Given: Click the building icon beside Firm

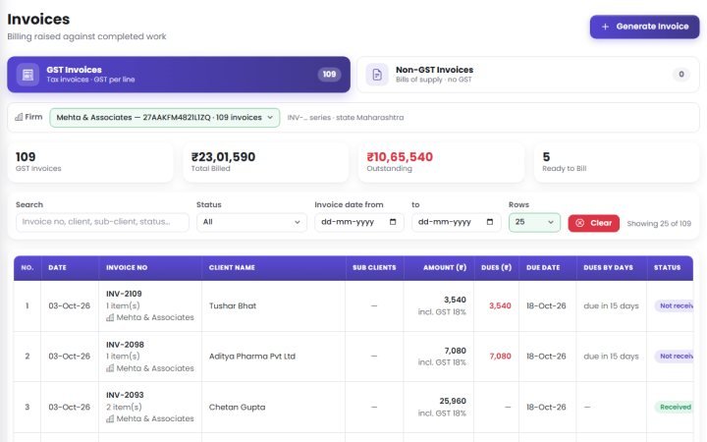Looking at the screenshot, I should (x=19, y=117).
